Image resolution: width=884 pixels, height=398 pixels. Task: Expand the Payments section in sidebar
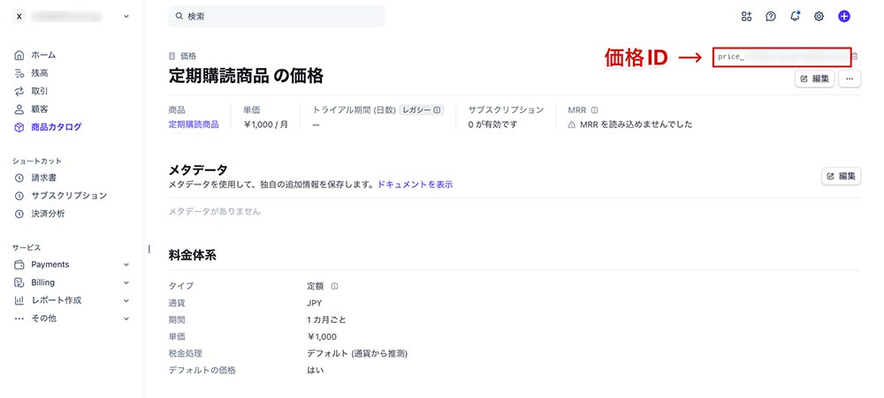tap(126, 265)
